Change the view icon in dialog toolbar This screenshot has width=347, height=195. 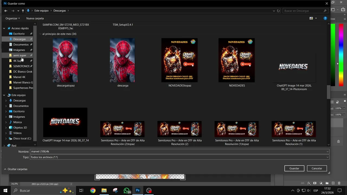pos(311,18)
